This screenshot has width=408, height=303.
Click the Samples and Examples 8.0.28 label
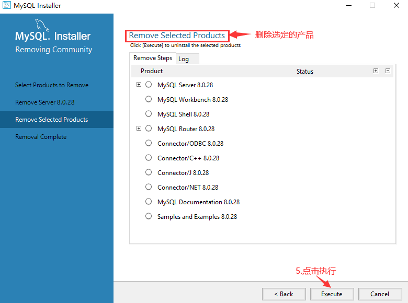click(x=197, y=217)
